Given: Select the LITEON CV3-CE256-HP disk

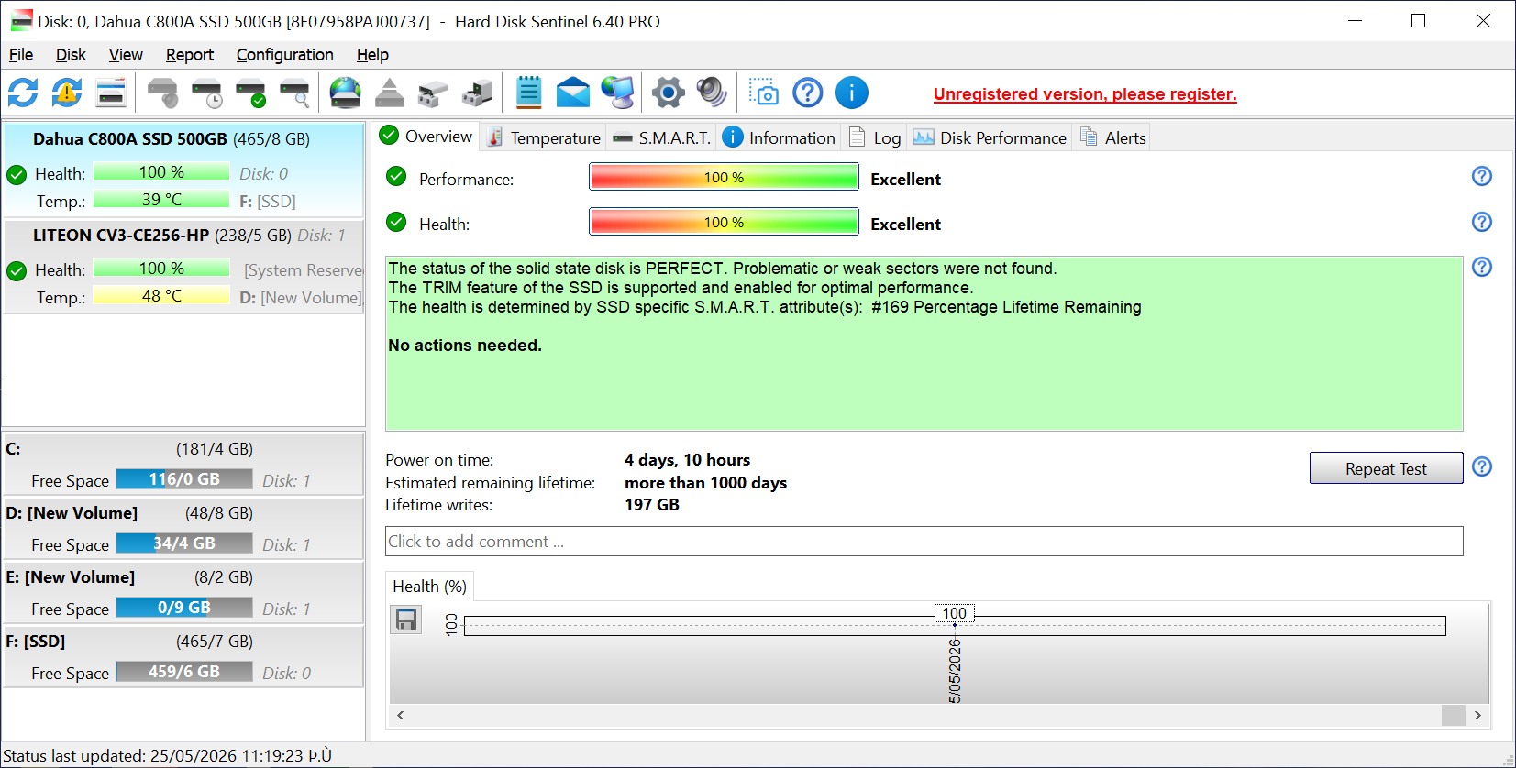Looking at the screenshot, I should click(x=183, y=266).
